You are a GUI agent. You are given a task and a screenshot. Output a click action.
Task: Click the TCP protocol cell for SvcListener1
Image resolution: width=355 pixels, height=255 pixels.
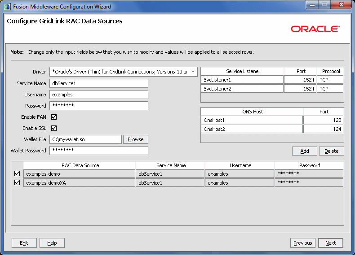[x=330, y=80]
